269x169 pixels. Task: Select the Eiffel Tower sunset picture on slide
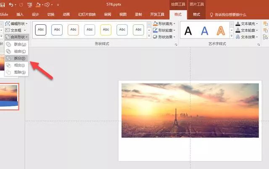(x=190, y=110)
